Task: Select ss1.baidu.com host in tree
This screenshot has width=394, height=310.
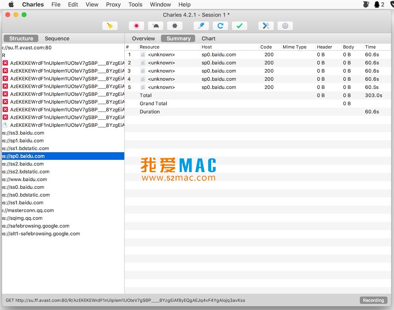Action: (x=23, y=203)
